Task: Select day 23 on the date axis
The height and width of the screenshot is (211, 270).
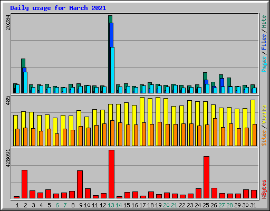Action: (190, 205)
